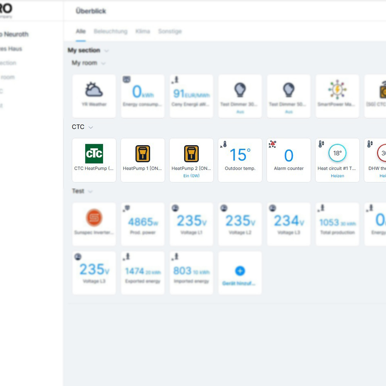Viewport: 386px width, 386px height.
Task: Click the Alarm counter warning icon
Action: coord(273,144)
